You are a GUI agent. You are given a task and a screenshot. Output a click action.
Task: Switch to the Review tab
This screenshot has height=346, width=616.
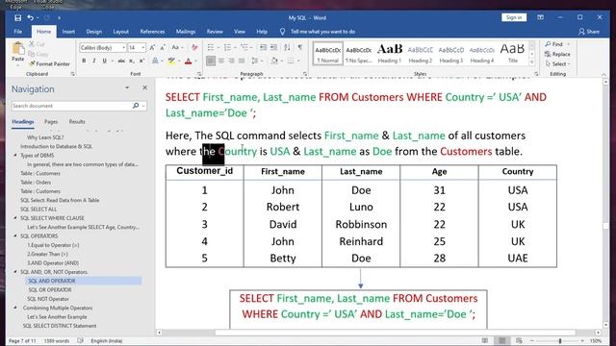coord(215,32)
